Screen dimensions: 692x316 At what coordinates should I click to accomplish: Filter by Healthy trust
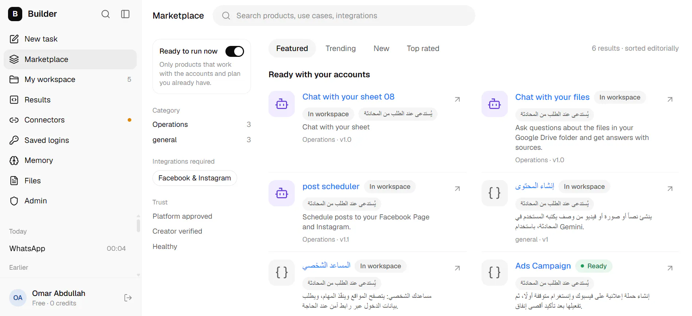coord(165,247)
